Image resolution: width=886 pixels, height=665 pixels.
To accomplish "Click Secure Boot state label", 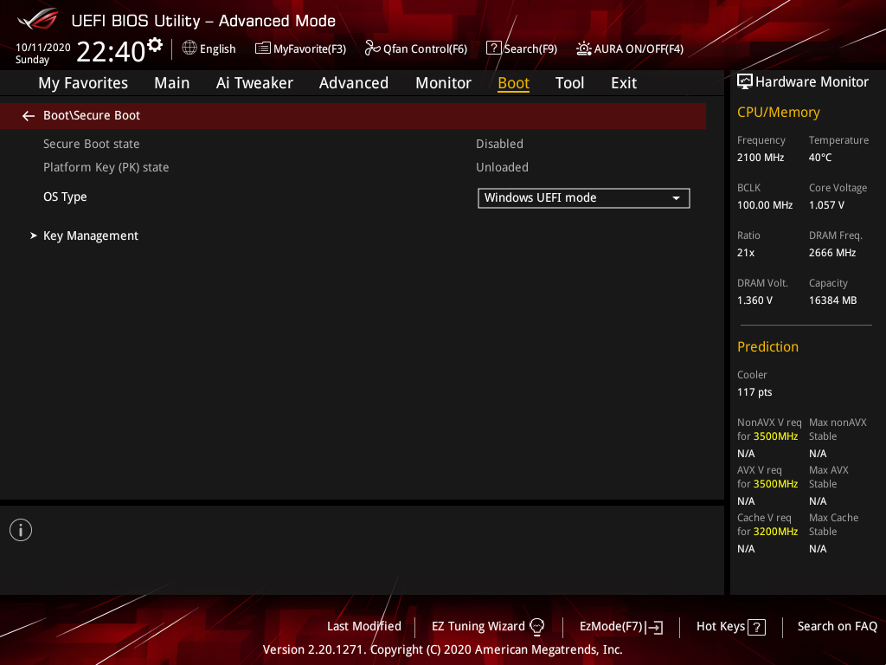I will (x=91, y=144).
